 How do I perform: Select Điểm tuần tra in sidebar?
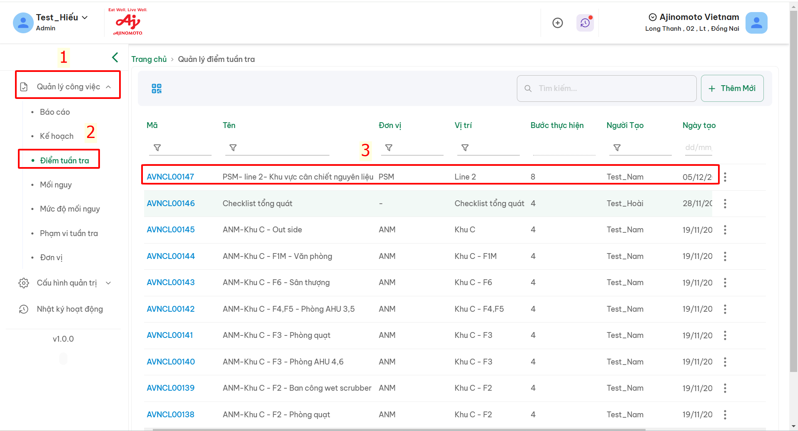(65, 161)
